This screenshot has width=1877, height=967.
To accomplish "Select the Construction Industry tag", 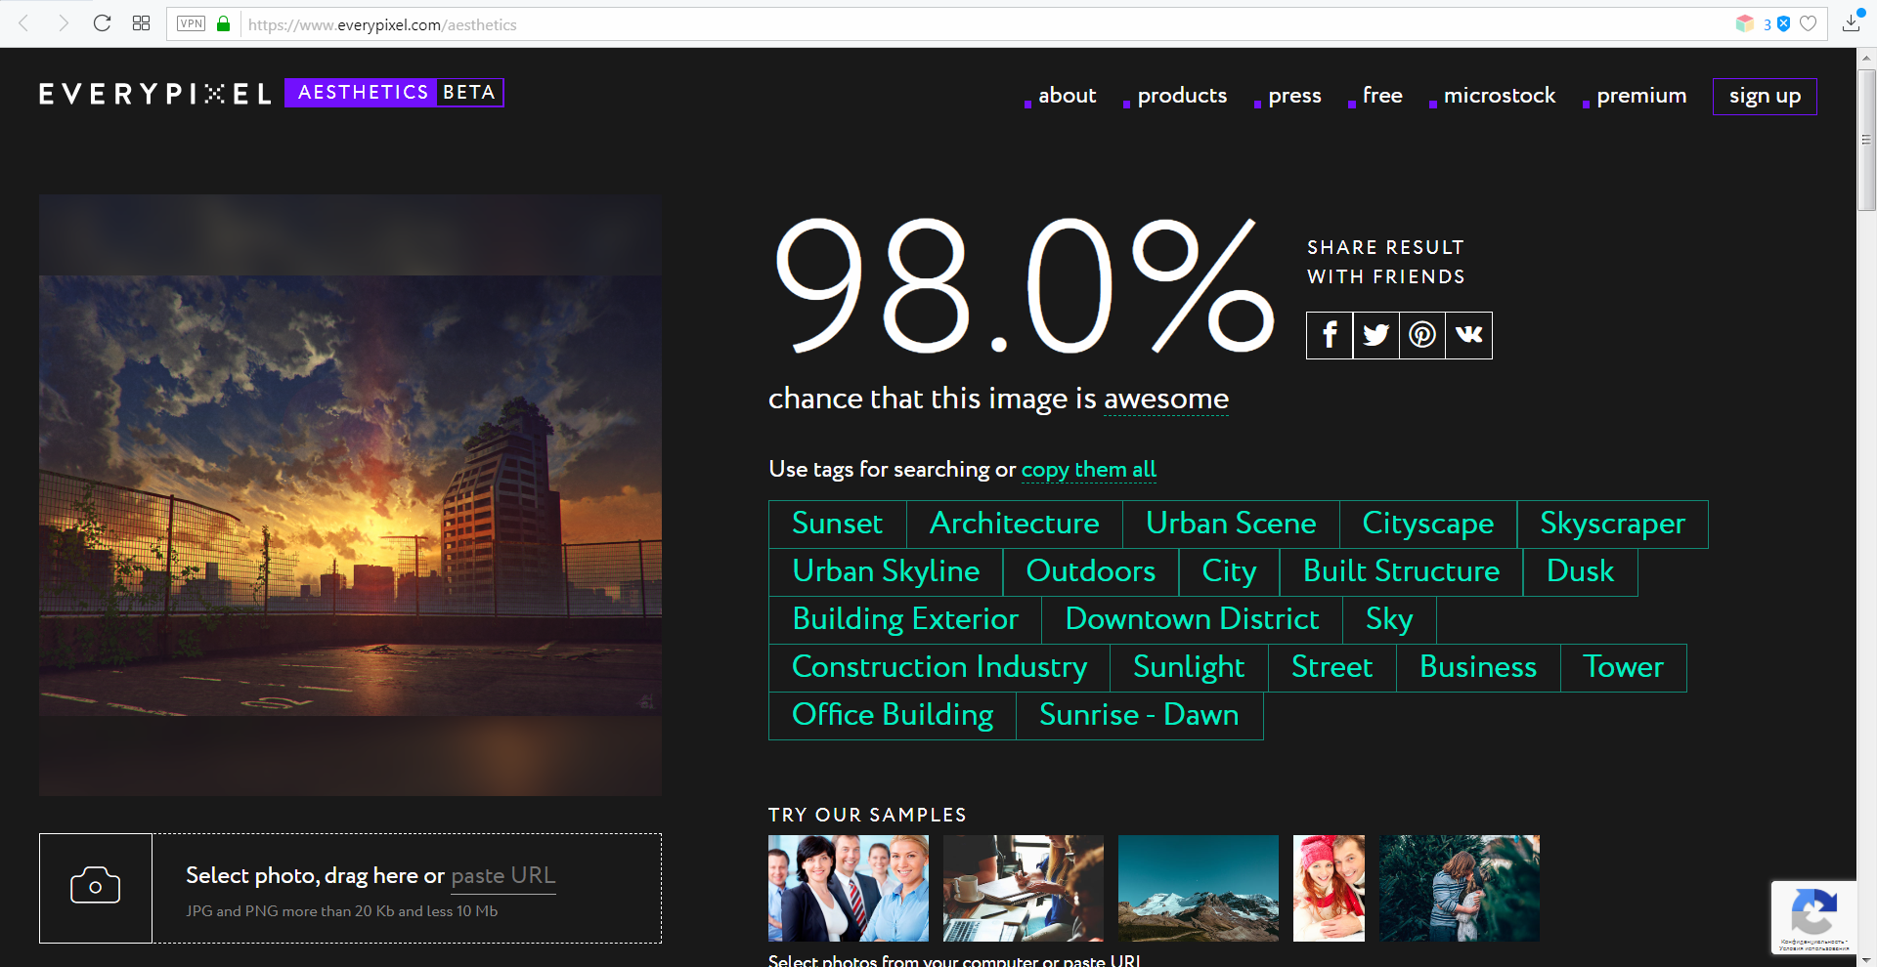I will click(939, 668).
